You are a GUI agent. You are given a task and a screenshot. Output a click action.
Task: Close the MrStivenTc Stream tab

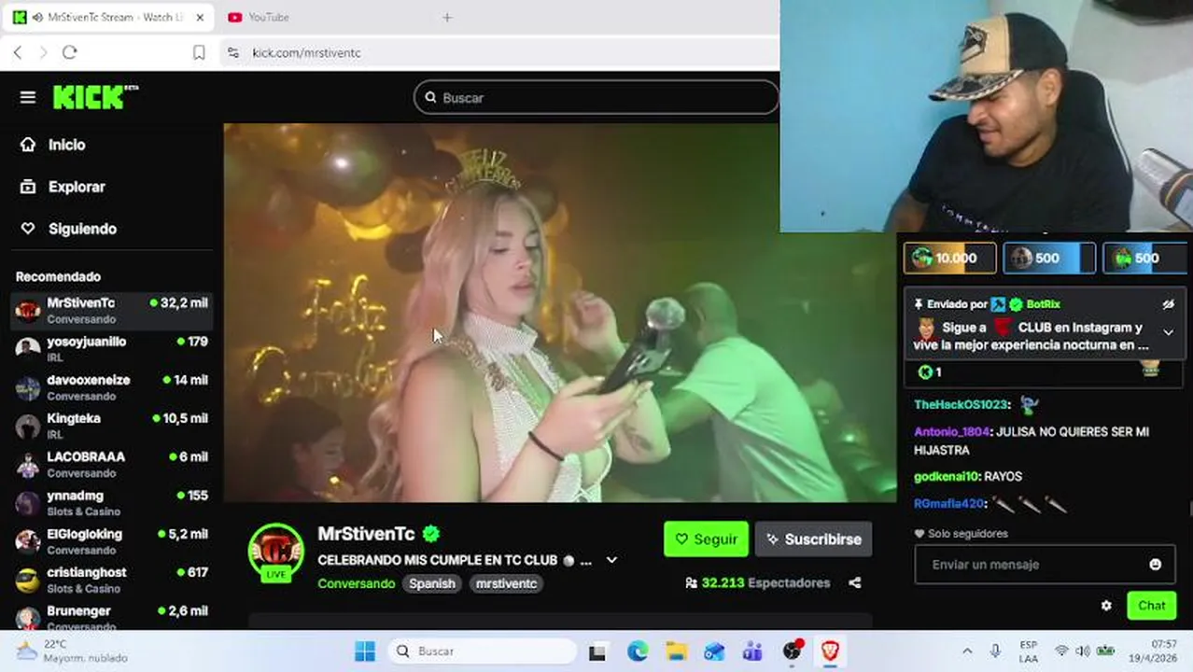coord(199,17)
